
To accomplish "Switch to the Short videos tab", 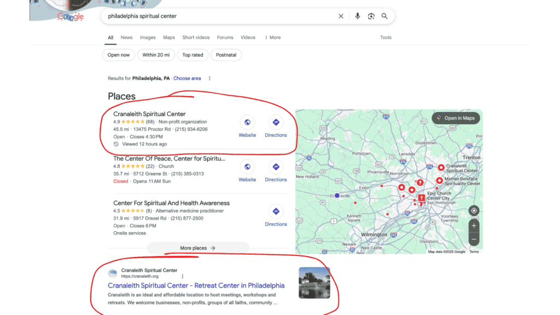I will pos(196,38).
